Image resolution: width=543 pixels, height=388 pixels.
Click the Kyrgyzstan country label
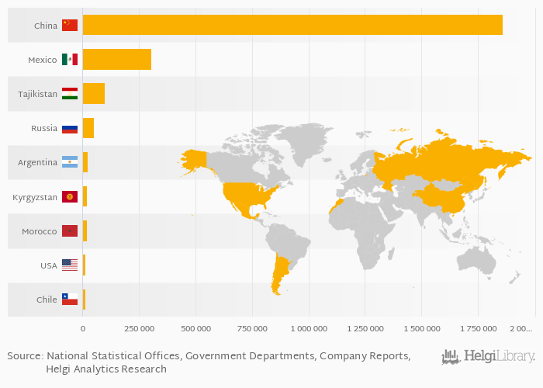click(x=35, y=197)
